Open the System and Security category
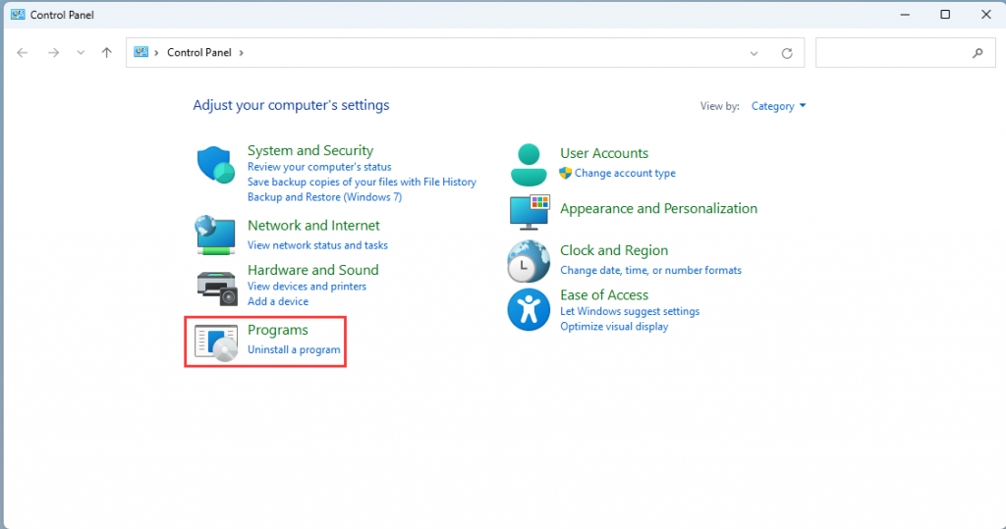Viewport: 1006px width, 529px height. [310, 150]
